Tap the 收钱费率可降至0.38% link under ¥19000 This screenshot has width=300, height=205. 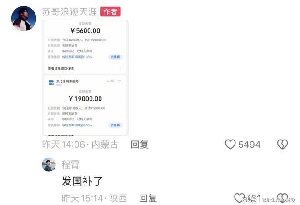[77, 125]
